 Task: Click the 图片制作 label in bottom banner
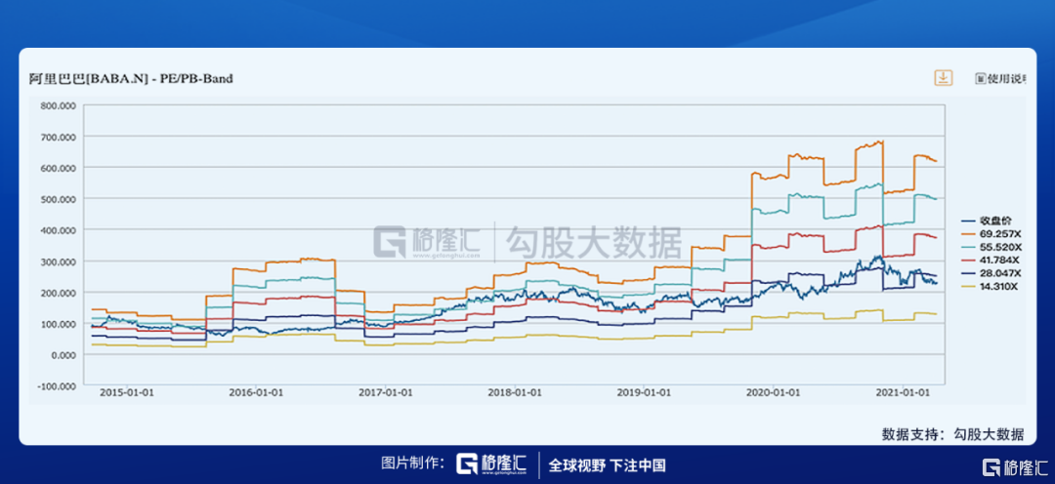coord(413,464)
